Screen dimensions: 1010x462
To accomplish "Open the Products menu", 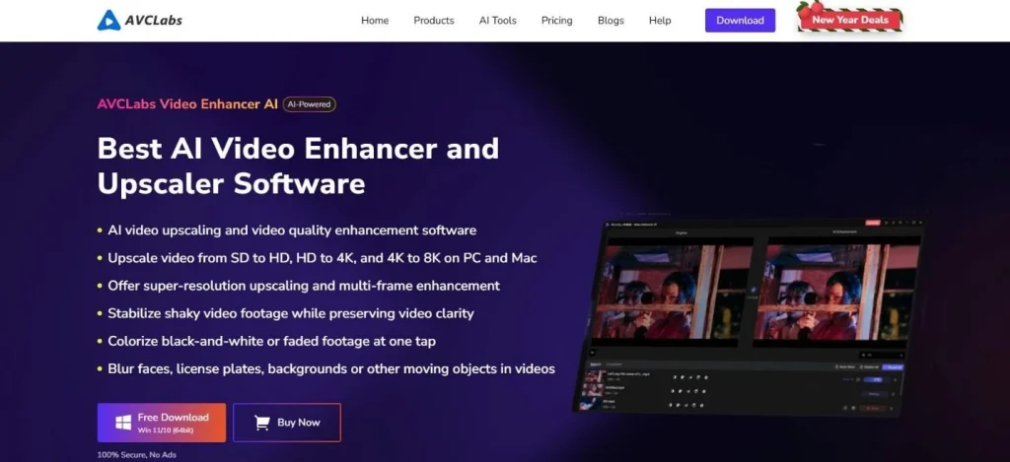I will tap(434, 21).
